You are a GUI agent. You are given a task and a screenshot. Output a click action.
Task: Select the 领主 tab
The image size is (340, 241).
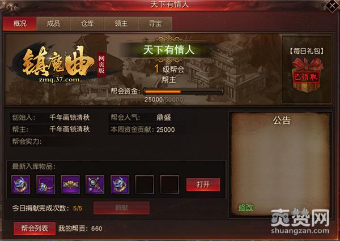click(x=121, y=24)
